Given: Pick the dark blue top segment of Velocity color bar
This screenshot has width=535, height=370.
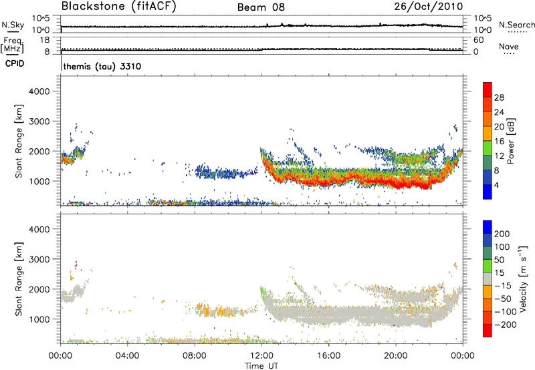Looking at the screenshot, I should coord(488,227).
